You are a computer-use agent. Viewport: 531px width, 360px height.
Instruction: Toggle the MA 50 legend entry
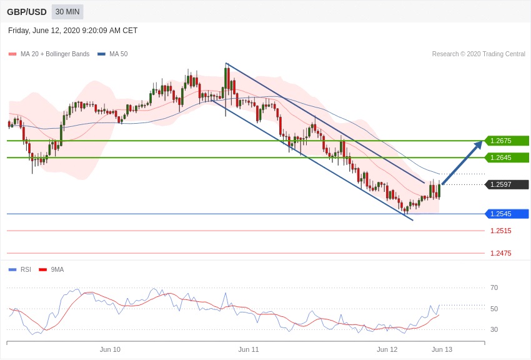coord(113,54)
